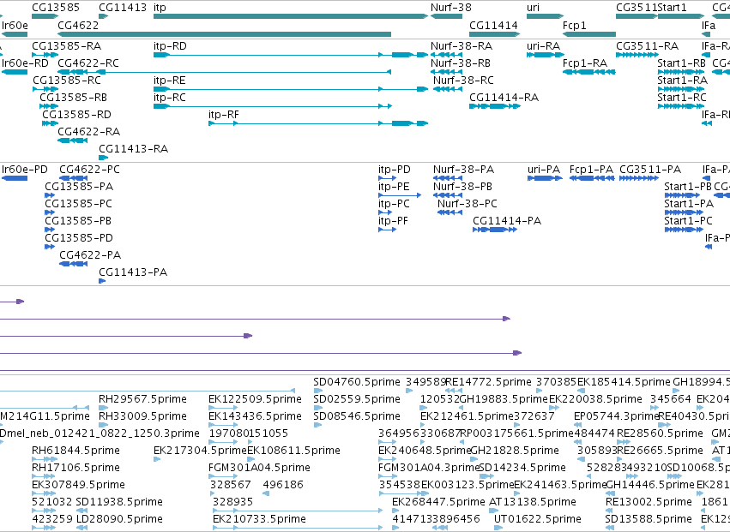Select the SD13588.5prime EST
Screen dimensions: 730x532
[611, 528]
